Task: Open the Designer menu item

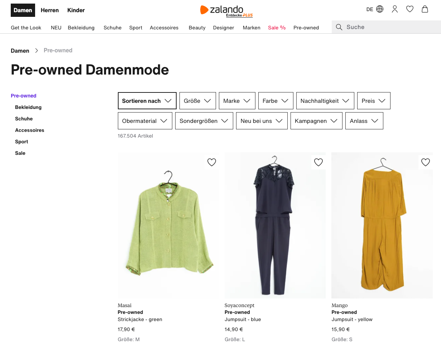Action: pyautogui.click(x=224, y=28)
